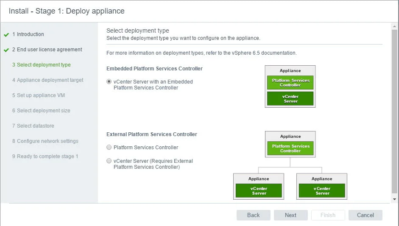399x226 pixels.
Task: Click the embedded appliance diagram
Action: click(290, 86)
